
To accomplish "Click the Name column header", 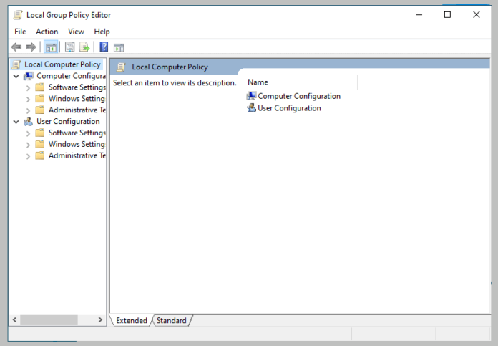I will point(258,82).
